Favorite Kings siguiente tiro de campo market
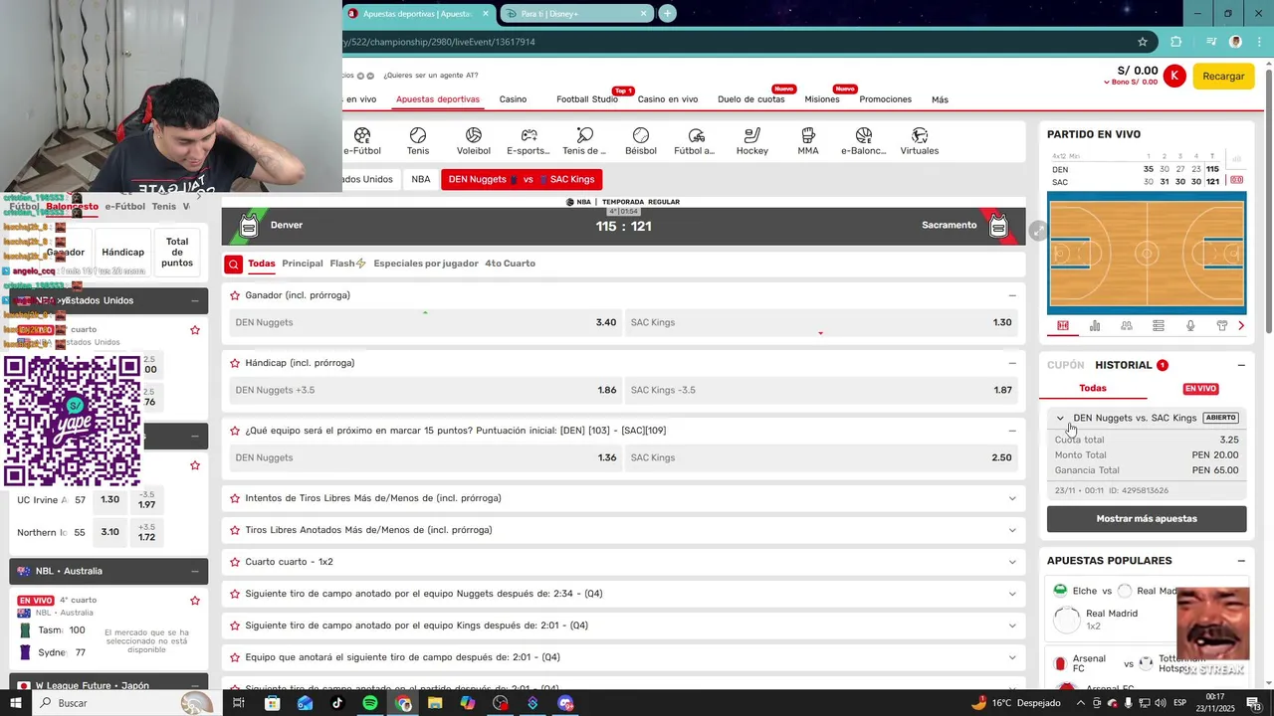1274x716 pixels. tap(235, 626)
